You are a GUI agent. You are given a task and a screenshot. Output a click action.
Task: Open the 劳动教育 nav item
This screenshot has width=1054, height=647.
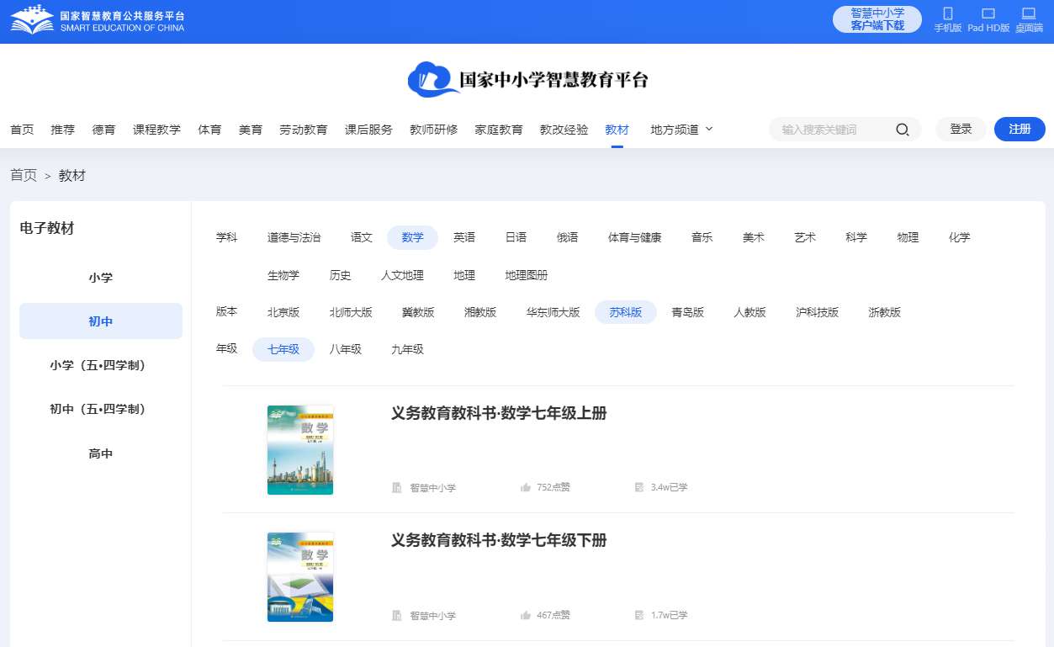point(304,130)
